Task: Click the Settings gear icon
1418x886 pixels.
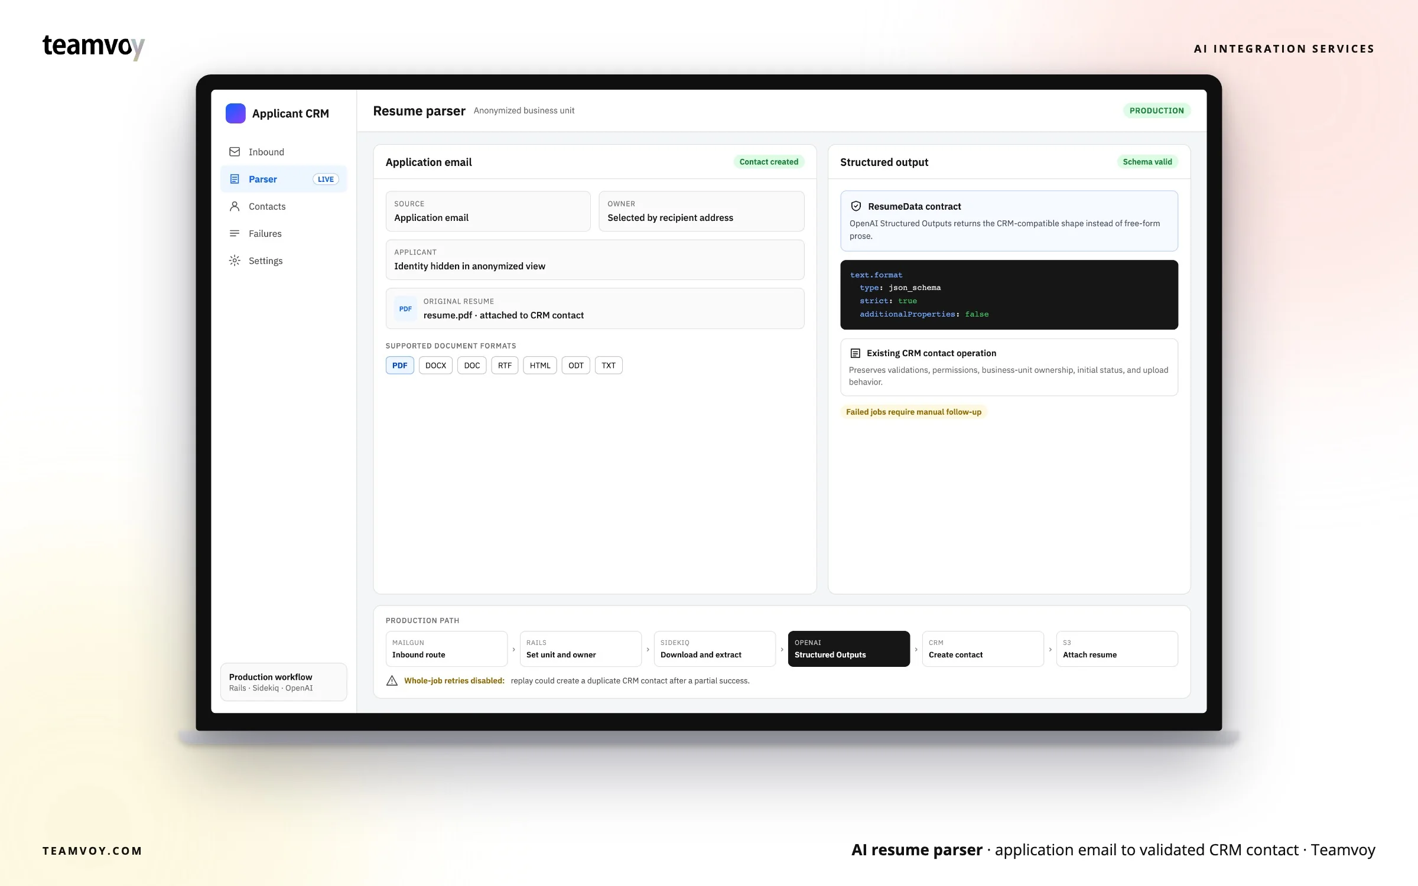Action: [235, 260]
